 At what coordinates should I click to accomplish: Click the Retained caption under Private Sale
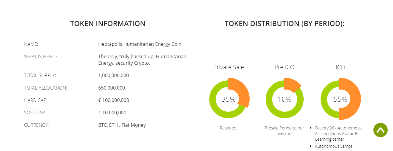(x=229, y=128)
